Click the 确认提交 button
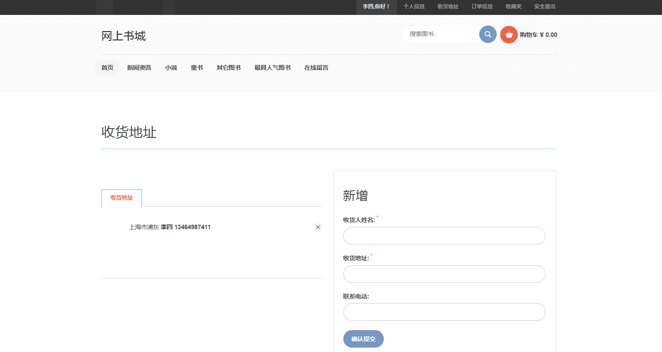The height and width of the screenshot is (352, 662). [364, 339]
